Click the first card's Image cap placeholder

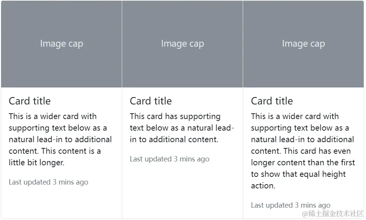coord(61,44)
